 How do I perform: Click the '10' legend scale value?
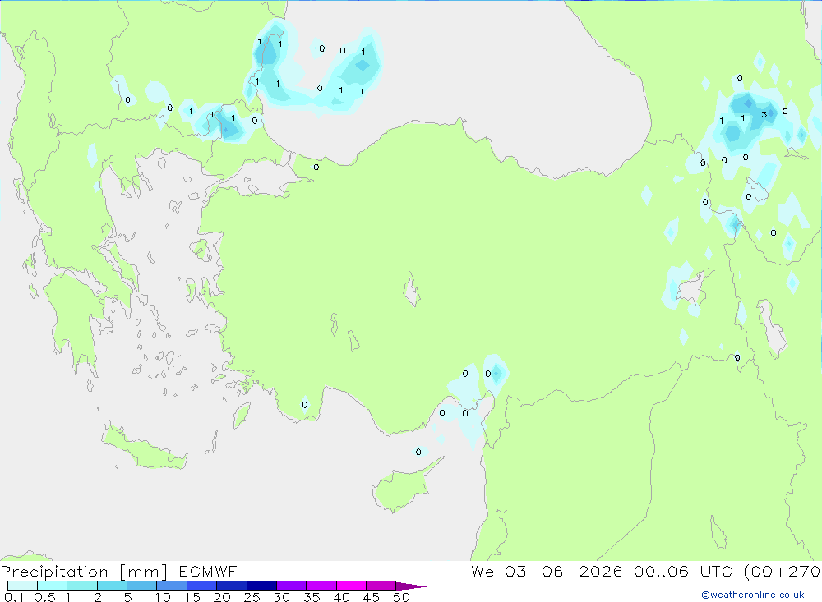pyautogui.click(x=163, y=597)
